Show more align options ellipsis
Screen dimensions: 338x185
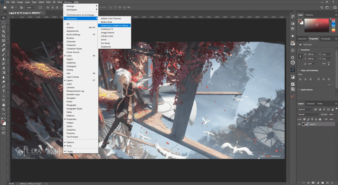[329, 85]
